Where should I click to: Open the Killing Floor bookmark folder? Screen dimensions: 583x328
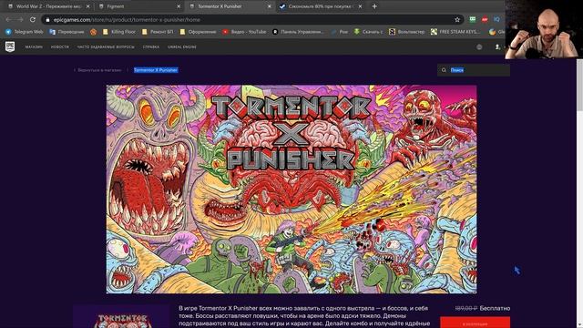click(x=119, y=32)
